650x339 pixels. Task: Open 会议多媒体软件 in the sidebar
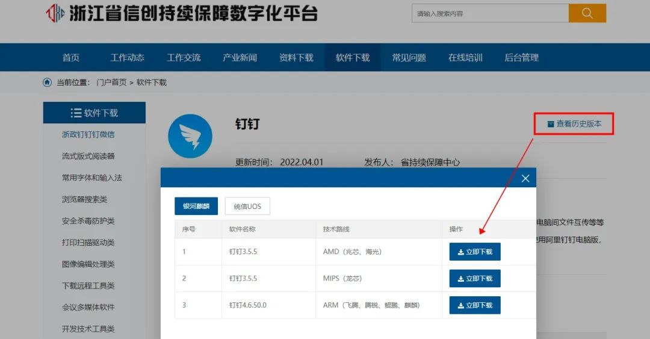(x=88, y=307)
